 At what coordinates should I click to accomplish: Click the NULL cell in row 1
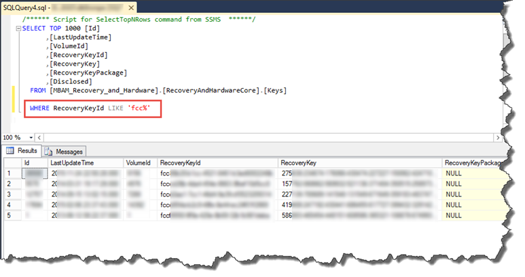[x=474, y=173]
